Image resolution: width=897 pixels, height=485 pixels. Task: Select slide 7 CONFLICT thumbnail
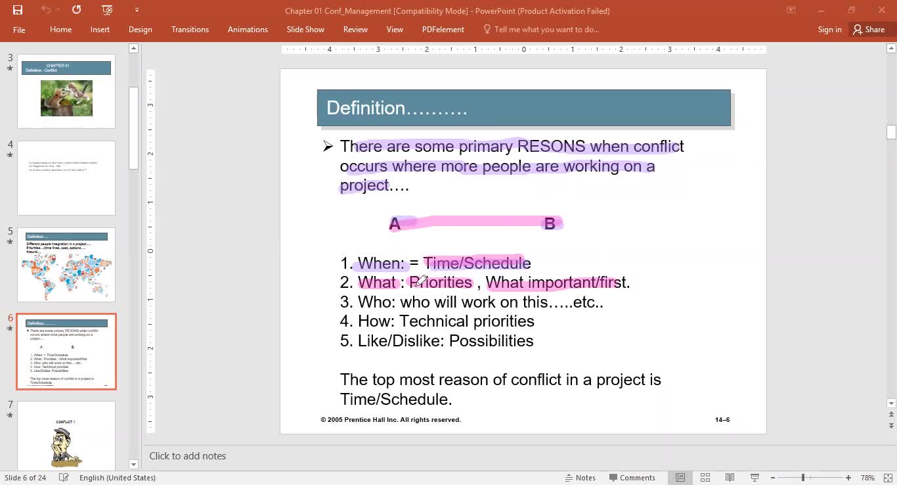(x=66, y=436)
